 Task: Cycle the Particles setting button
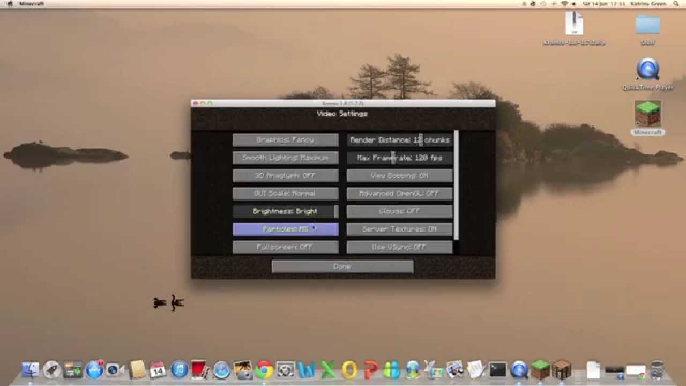click(285, 229)
